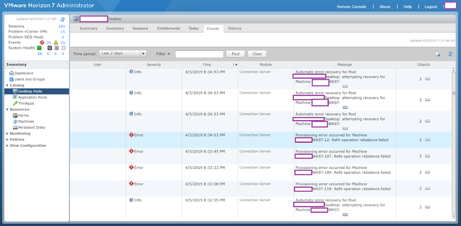Click the system health count 66
Viewport: 461px width, 226px height.
tap(40, 54)
